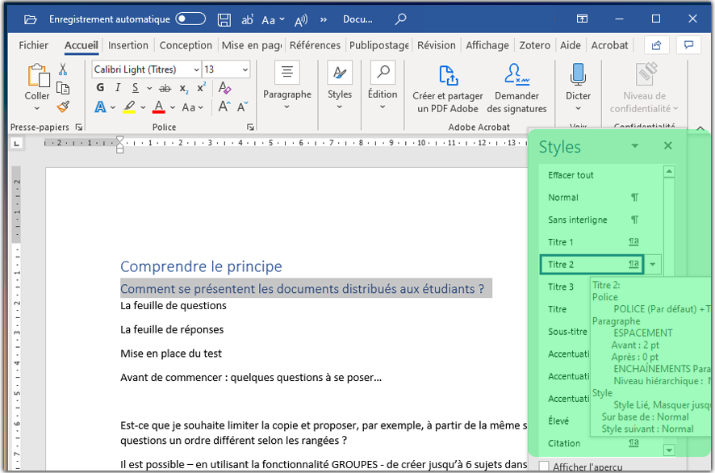Open the Édition group button
The width and height of the screenshot is (715, 473).
tap(383, 86)
